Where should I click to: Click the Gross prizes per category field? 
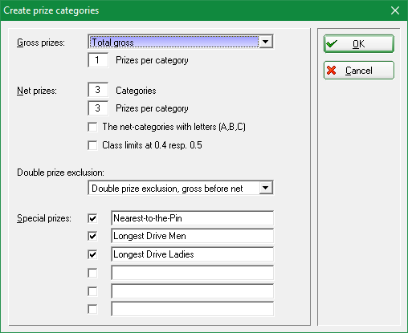tap(98, 60)
